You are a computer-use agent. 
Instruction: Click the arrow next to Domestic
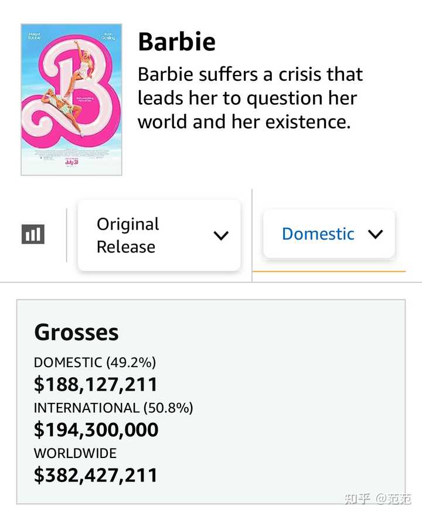(x=375, y=234)
